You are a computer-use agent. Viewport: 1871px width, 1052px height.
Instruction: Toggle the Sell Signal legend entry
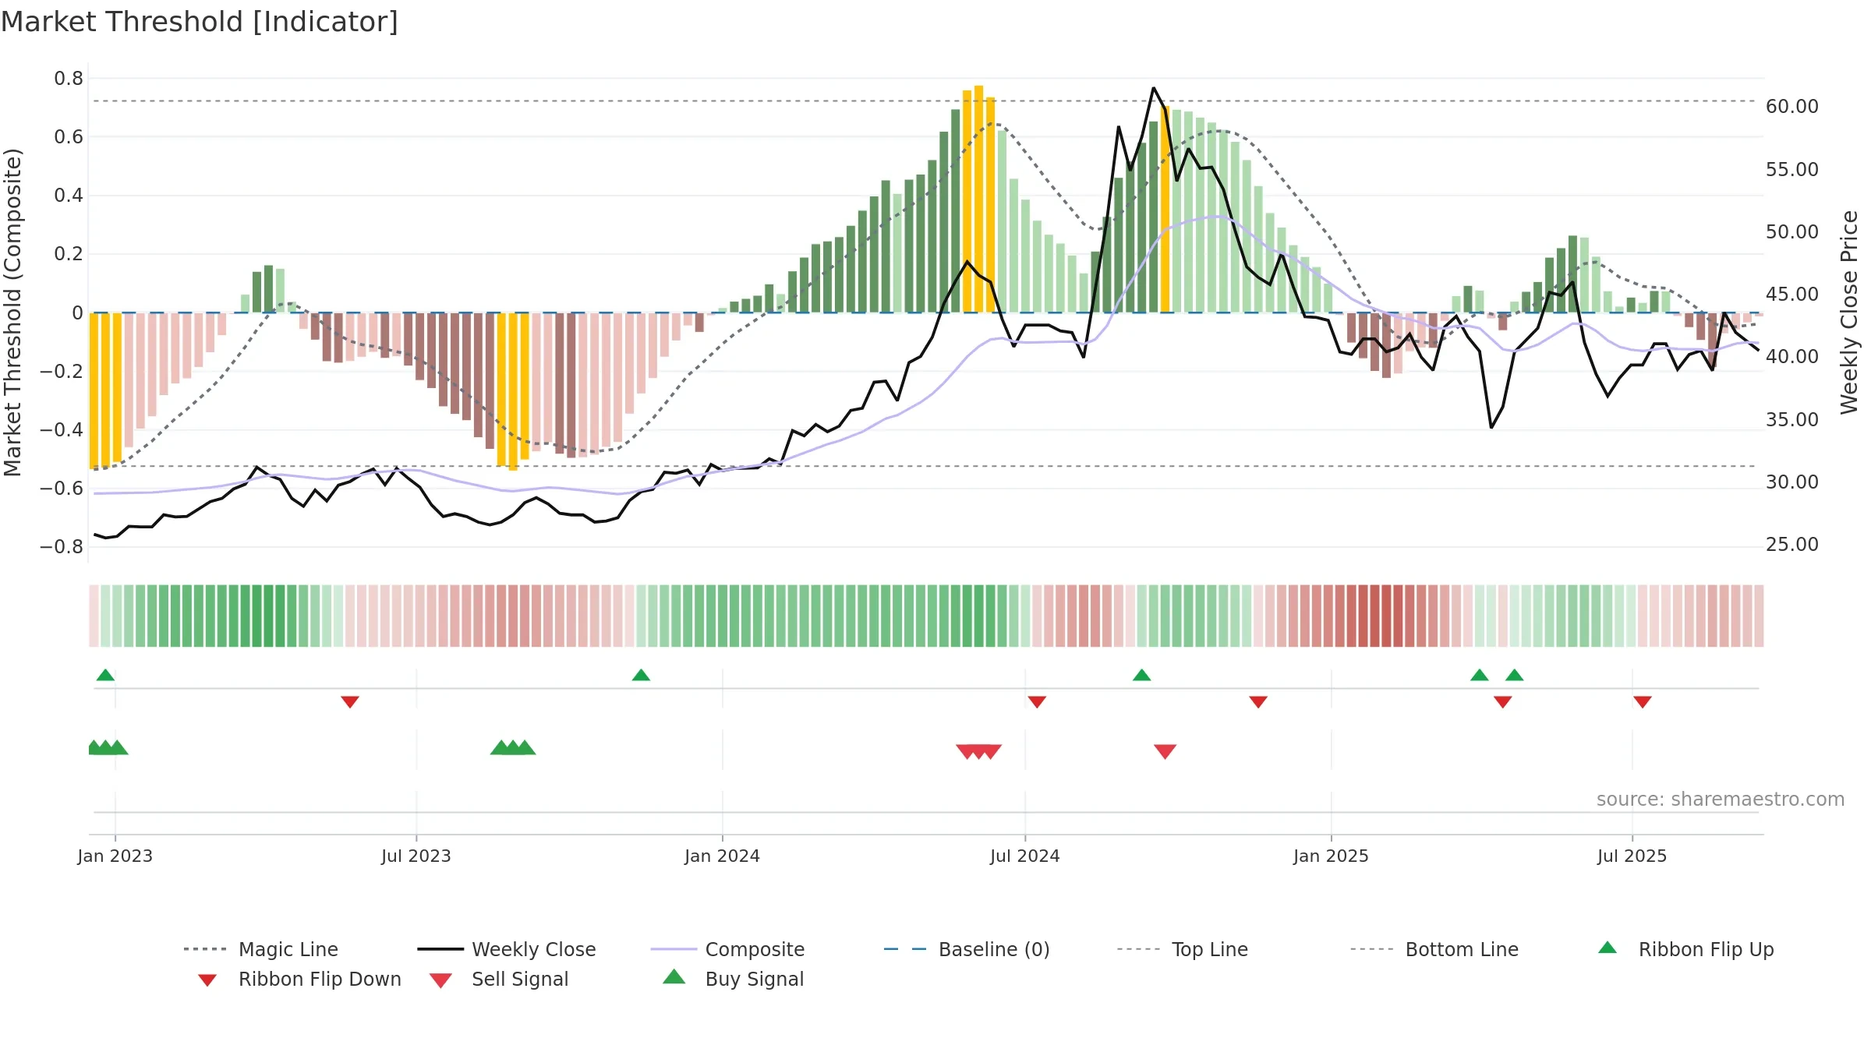(x=499, y=979)
